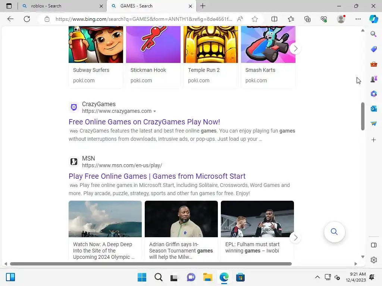Click the horizontal scrollbar thumb
Image resolution: width=382 pixels, height=286 pixels.
tap(151, 264)
